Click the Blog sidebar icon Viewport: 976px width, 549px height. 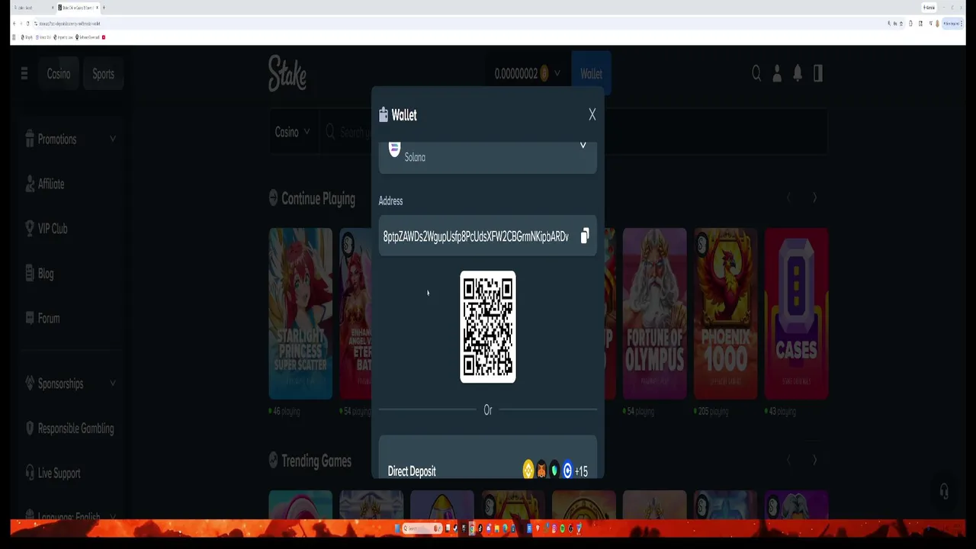coord(30,273)
